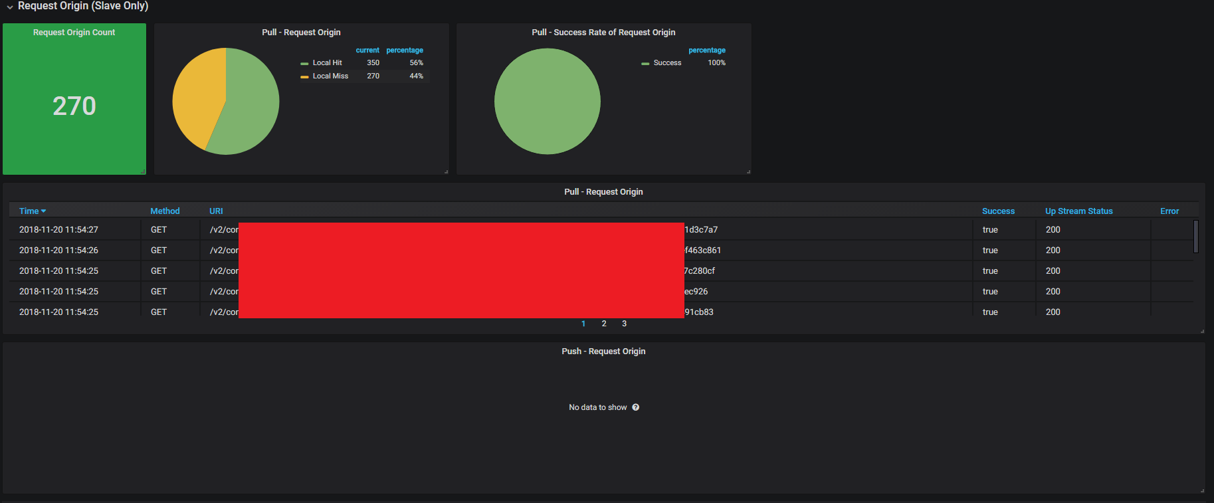Image resolution: width=1214 pixels, height=503 pixels.
Task: Click the table's vertical scrollbar
Action: (x=1195, y=237)
